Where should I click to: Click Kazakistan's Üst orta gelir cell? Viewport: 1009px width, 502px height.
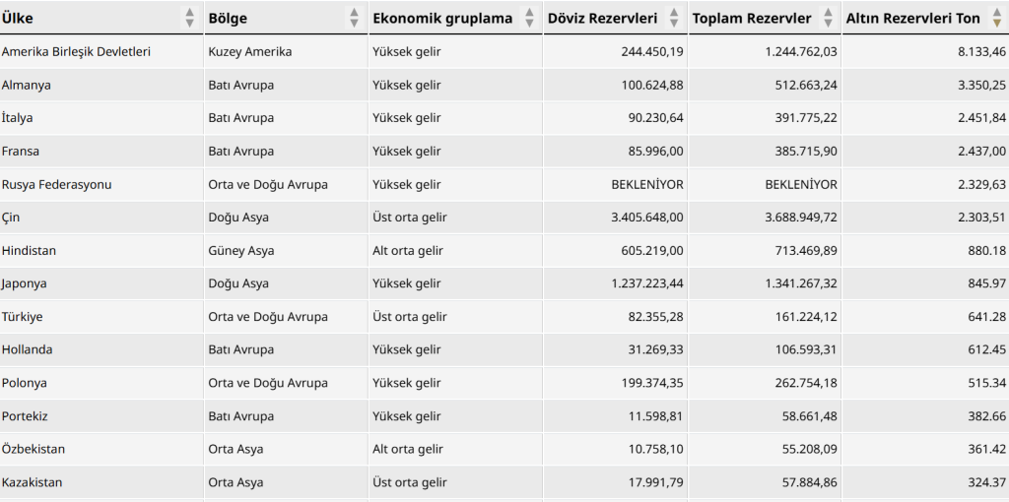pos(409,482)
